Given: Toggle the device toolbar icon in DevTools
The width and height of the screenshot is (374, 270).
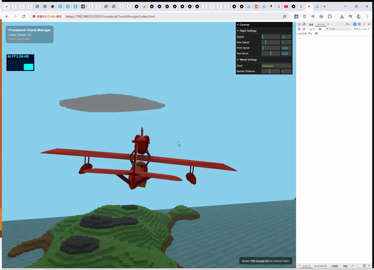Looking at the screenshot, I should [x=304, y=24].
